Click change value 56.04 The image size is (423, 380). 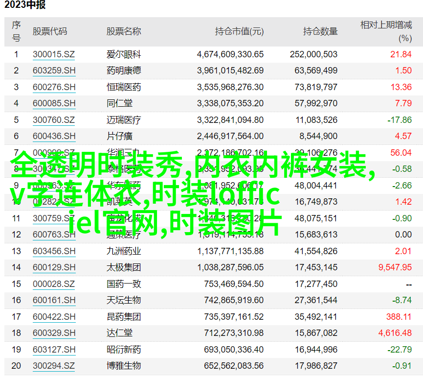(401, 153)
